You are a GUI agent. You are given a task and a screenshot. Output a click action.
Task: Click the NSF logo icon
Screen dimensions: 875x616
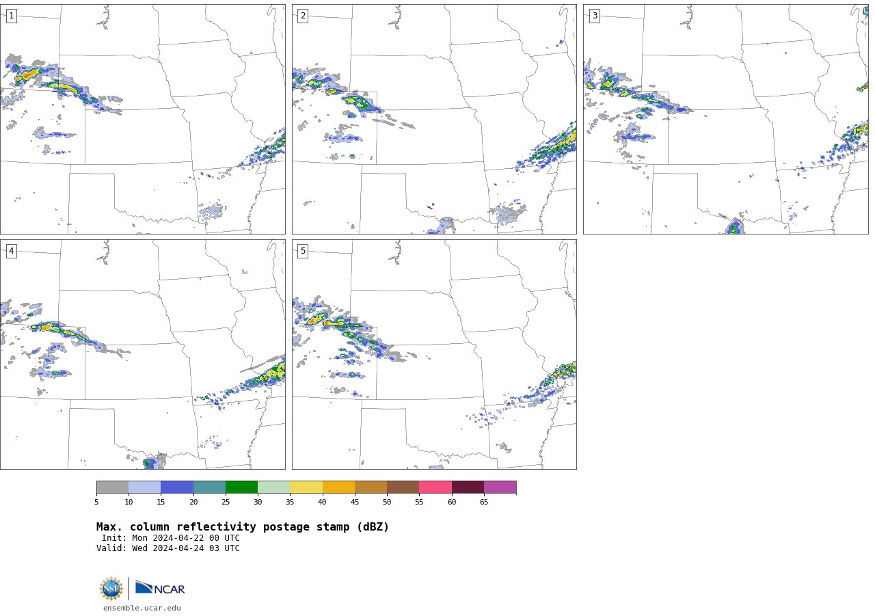[x=111, y=589]
